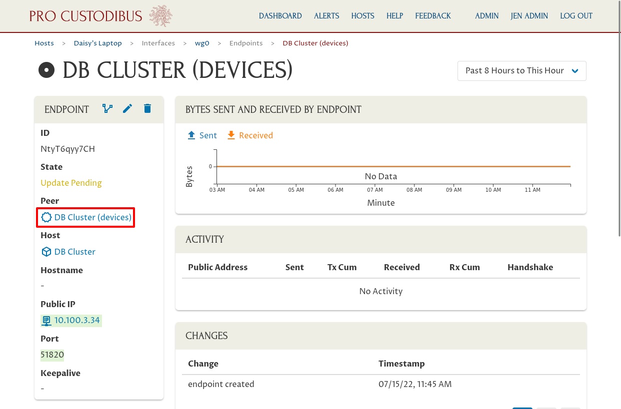621x409 pixels.
Task: Open the DB Cluster host link
Action: [x=75, y=252]
